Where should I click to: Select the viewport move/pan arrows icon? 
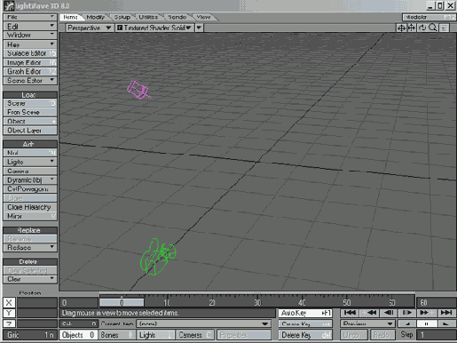412,28
